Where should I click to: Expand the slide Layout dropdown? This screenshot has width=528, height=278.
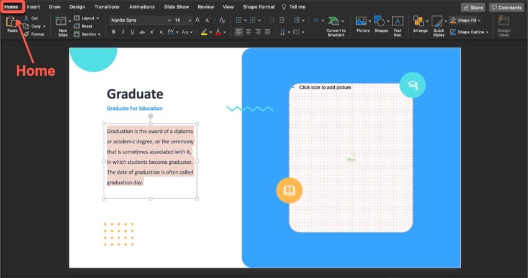(91, 19)
